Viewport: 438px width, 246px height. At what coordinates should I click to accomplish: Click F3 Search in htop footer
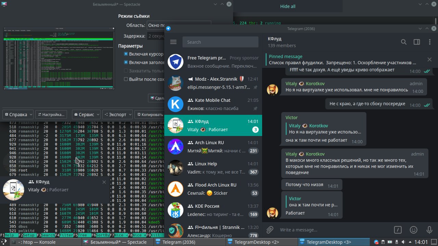[x=46, y=235]
